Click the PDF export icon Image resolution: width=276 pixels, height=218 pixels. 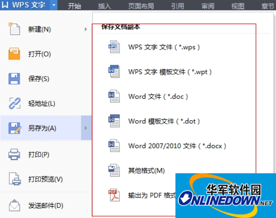pos(114,195)
